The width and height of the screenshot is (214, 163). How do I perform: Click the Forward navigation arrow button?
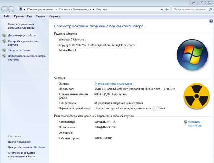point(11,9)
